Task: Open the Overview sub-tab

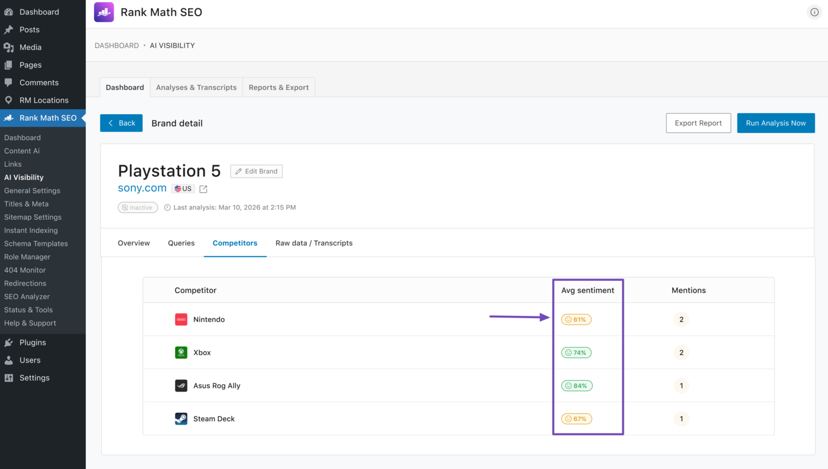Action: [134, 243]
